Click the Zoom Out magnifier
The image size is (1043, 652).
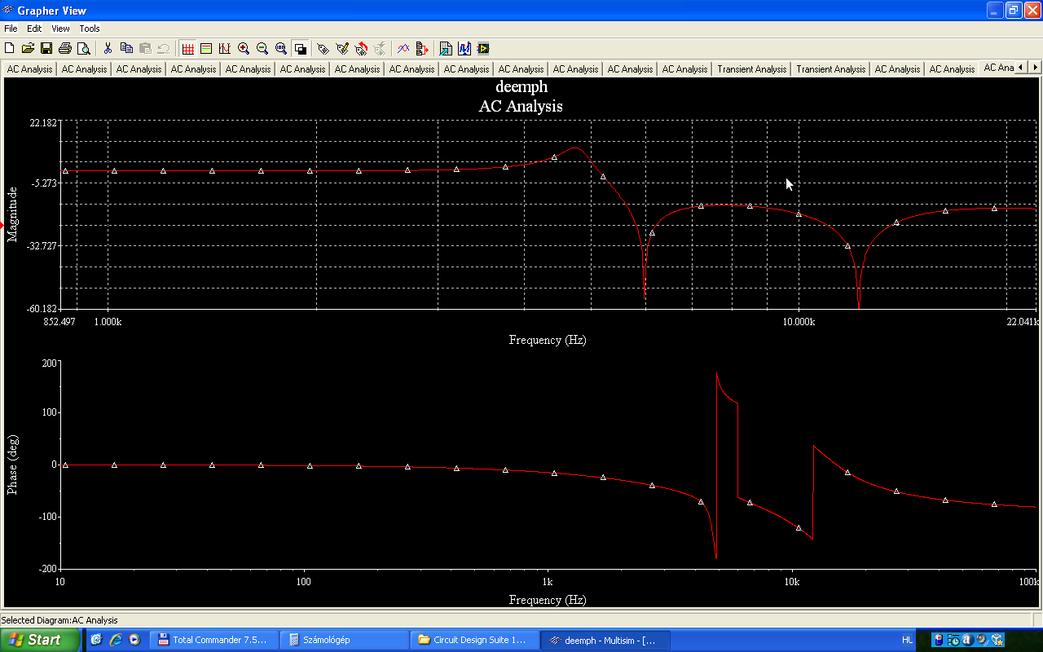pos(262,48)
